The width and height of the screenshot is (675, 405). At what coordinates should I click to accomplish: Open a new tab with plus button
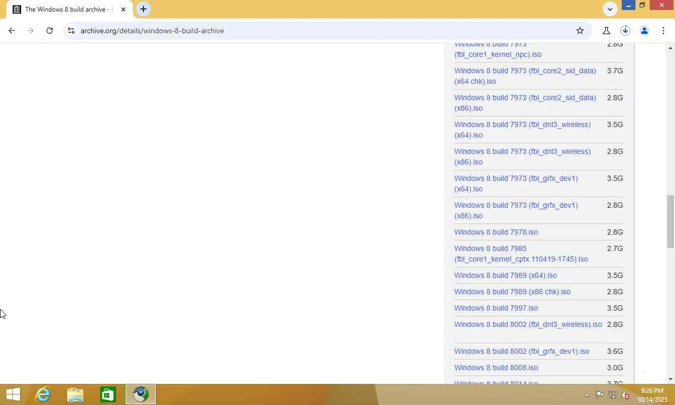pyautogui.click(x=143, y=9)
